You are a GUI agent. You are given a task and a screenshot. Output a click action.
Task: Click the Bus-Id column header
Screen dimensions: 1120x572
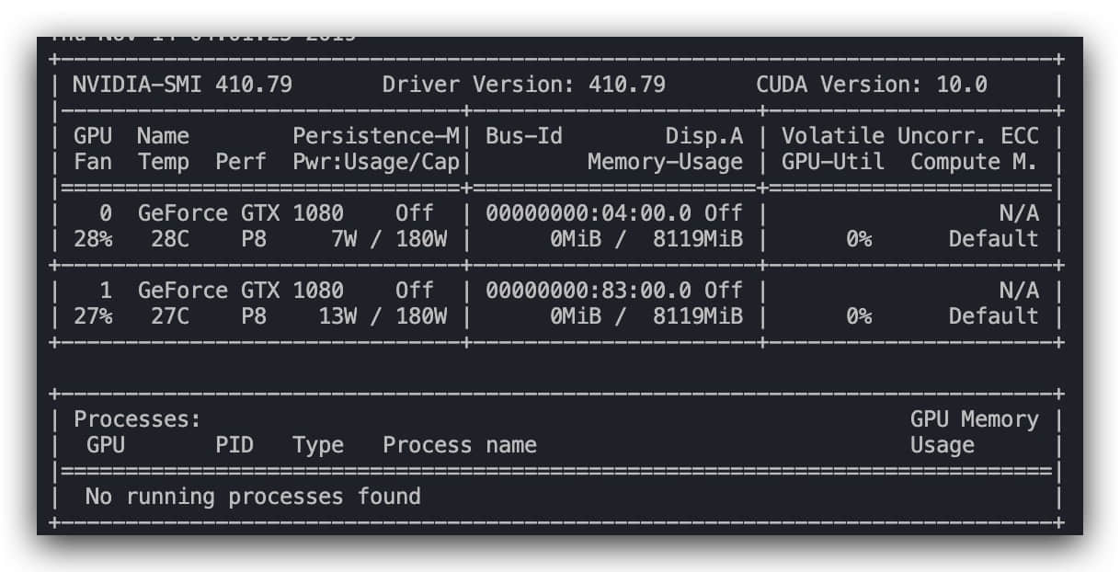click(524, 136)
